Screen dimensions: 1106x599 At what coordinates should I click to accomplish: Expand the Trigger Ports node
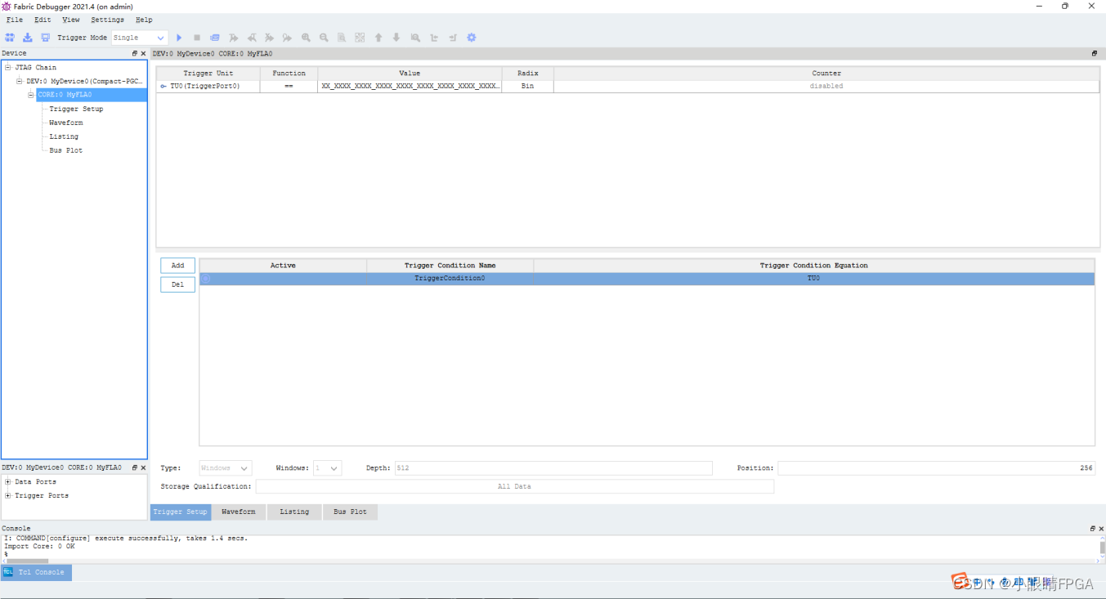pos(8,496)
